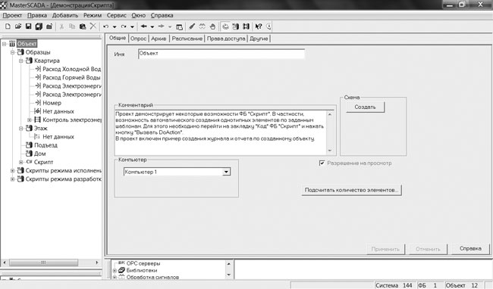Click the tree panel horizontal scrollbar thumb
The height and width of the screenshot is (289, 493).
coord(44,263)
